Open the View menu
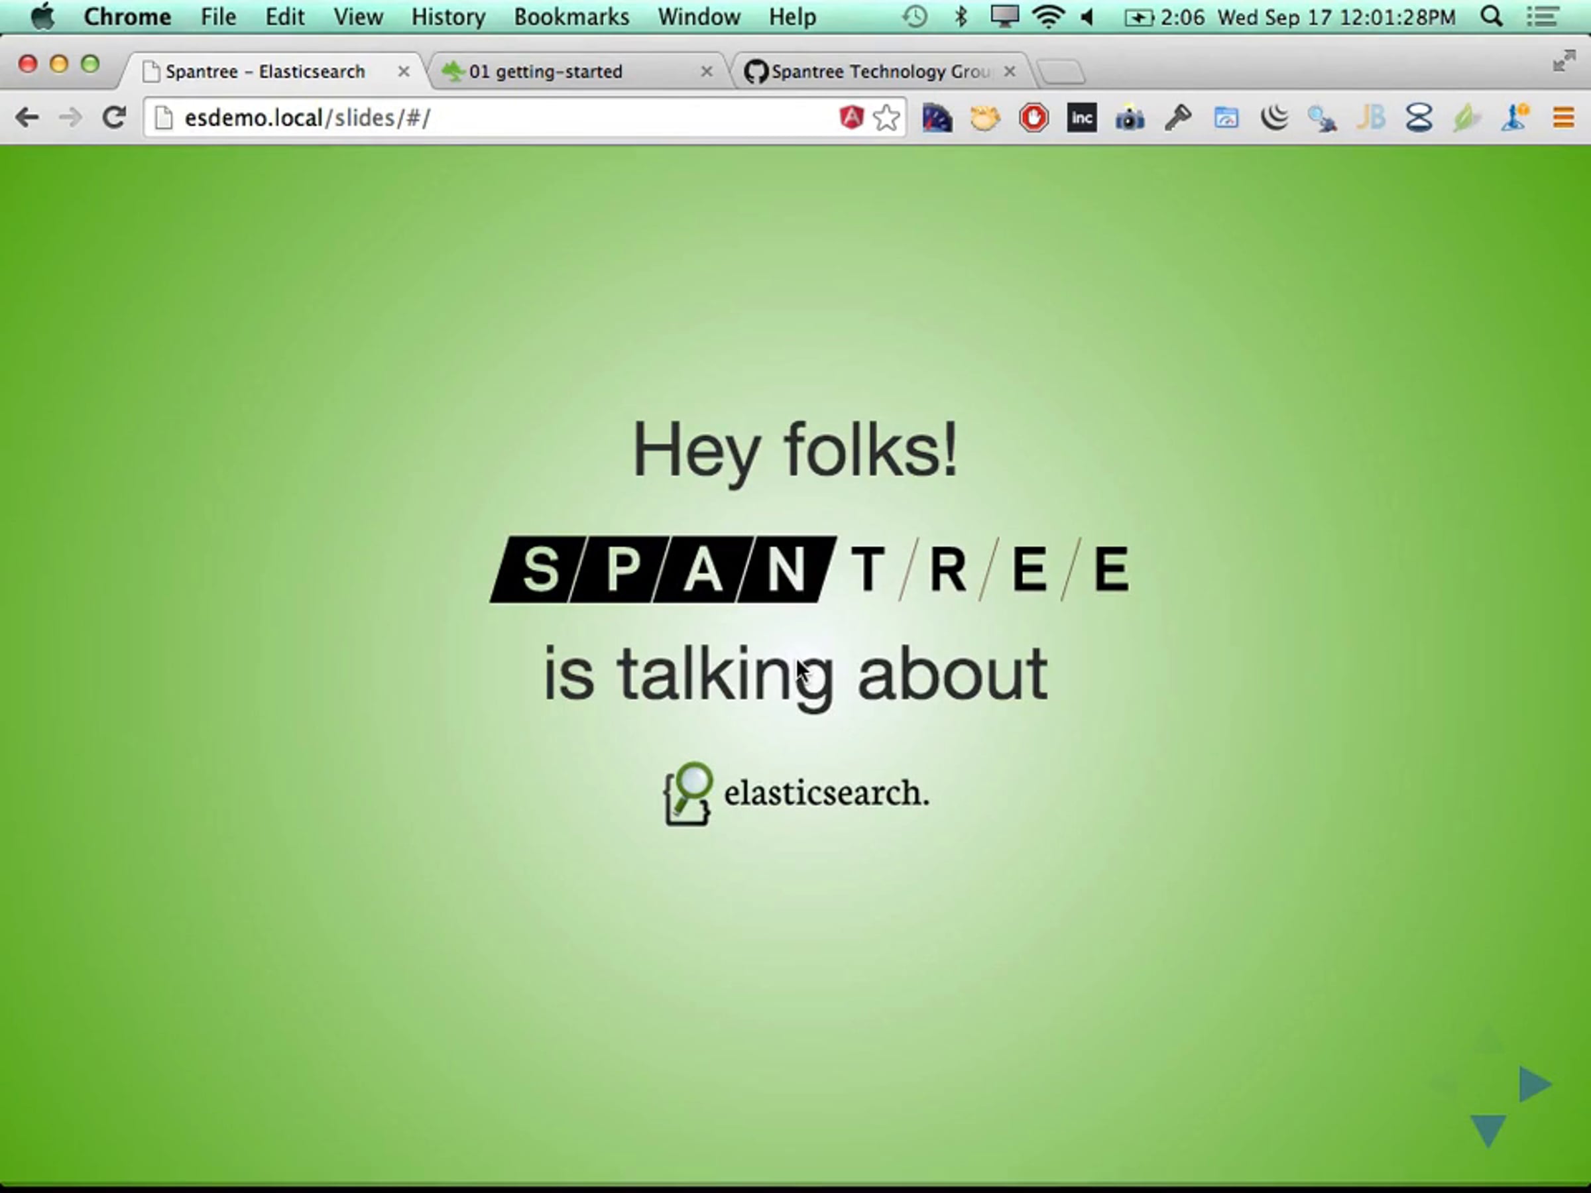The image size is (1591, 1193). coord(358,17)
